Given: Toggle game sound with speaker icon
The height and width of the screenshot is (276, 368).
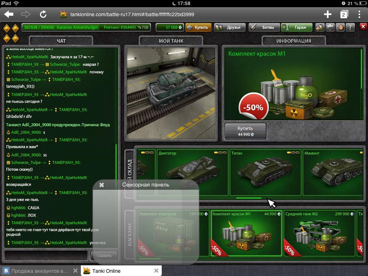Looking at the screenshot, I should point(340,27).
